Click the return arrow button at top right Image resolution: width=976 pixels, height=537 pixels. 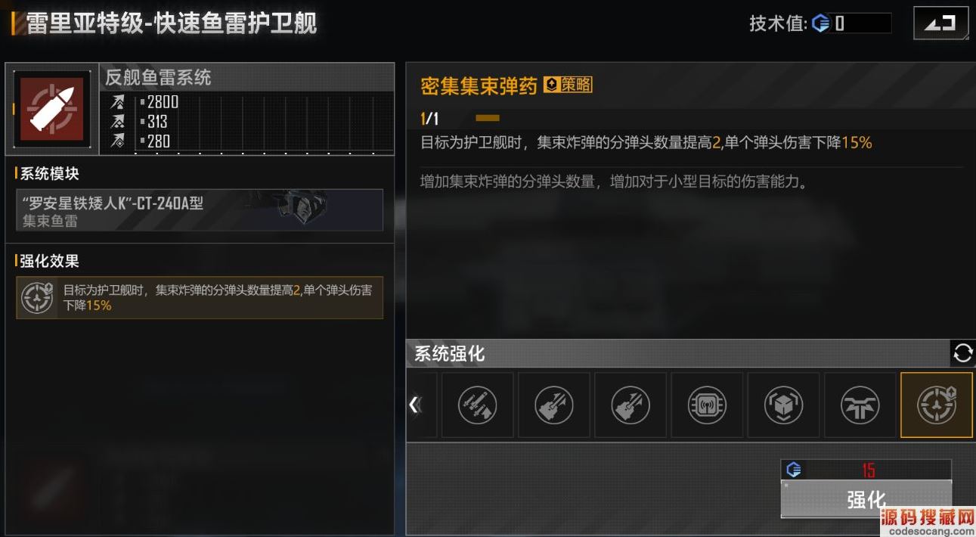(940, 23)
